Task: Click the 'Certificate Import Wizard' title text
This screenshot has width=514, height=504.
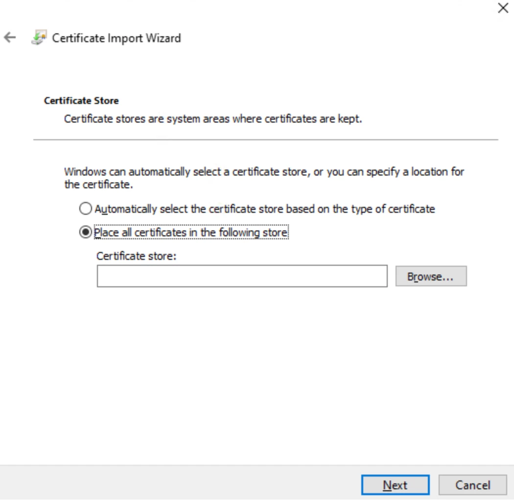Action: tap(117, 38)
